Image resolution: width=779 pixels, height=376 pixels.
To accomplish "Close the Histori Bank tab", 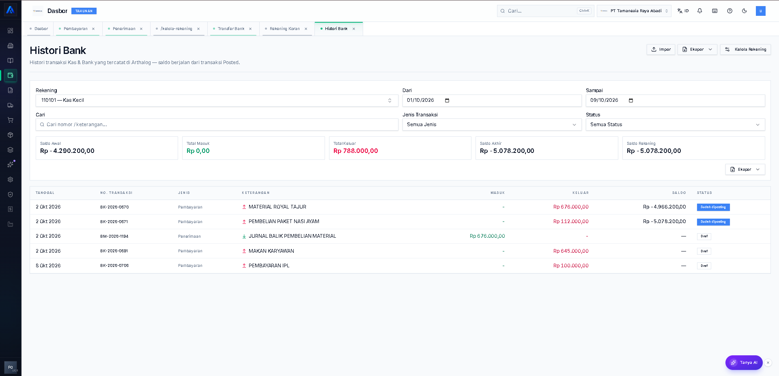I will [354, 29].
